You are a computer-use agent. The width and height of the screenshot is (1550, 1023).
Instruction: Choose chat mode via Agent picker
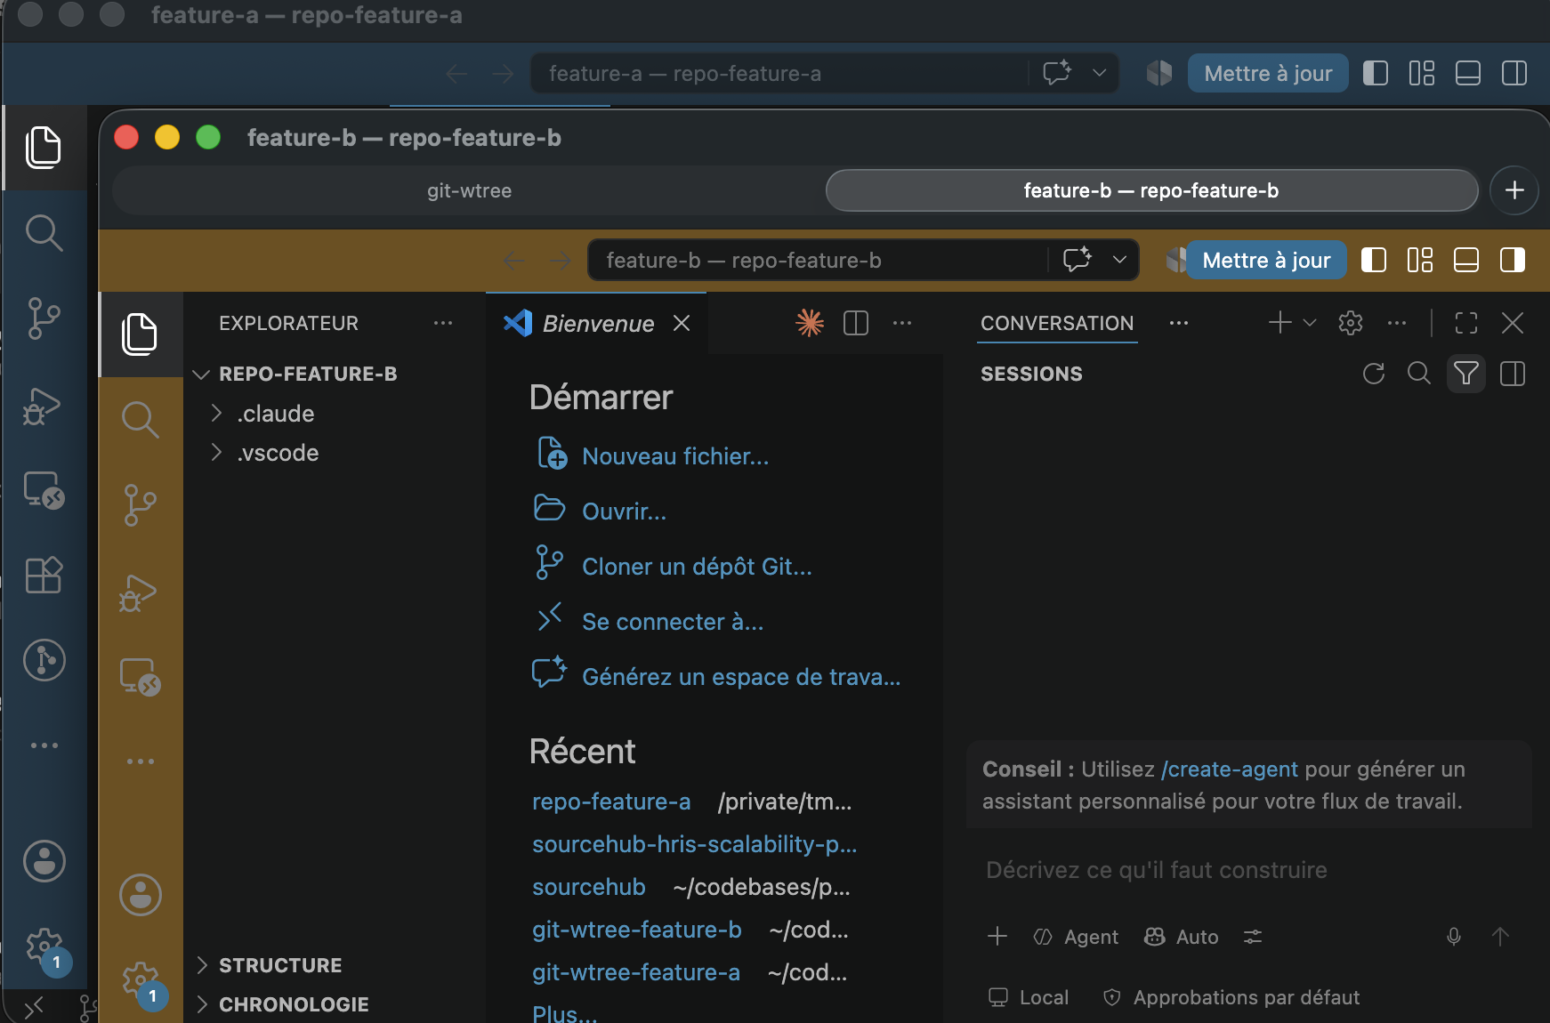coord(1076,937)
